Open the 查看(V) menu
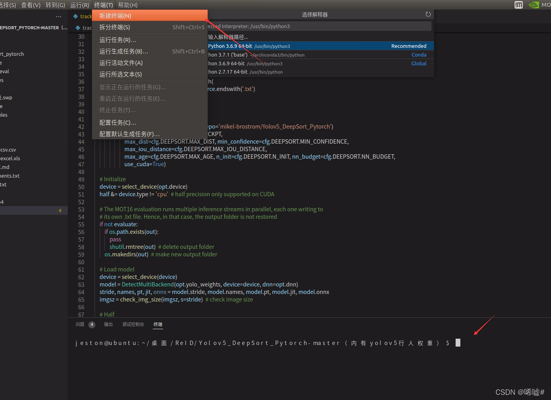The width and height of the screenshot is (551, 400). (30, 5)
